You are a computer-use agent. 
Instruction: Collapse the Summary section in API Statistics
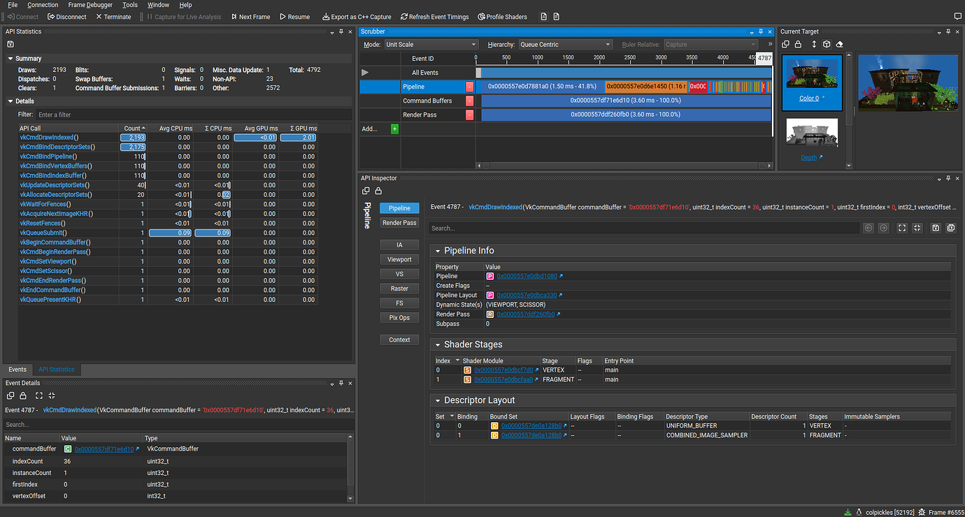pos(10,59)
